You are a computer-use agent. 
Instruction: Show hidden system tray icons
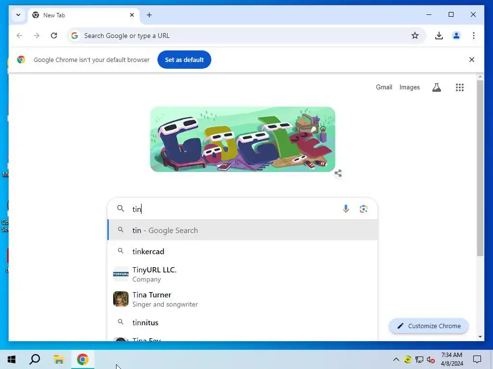[396, 359]
